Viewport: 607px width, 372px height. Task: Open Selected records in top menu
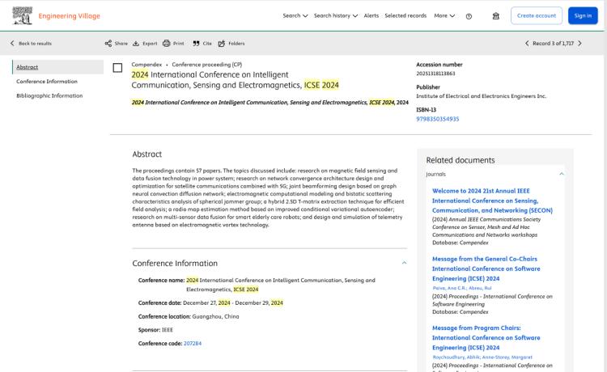[405, 15]
